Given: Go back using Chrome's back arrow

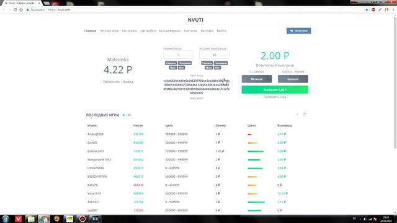Looking at the screenshot, I should point(4,10).
